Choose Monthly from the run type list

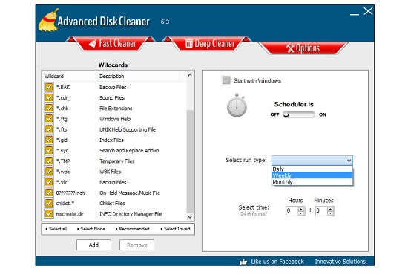312,182
